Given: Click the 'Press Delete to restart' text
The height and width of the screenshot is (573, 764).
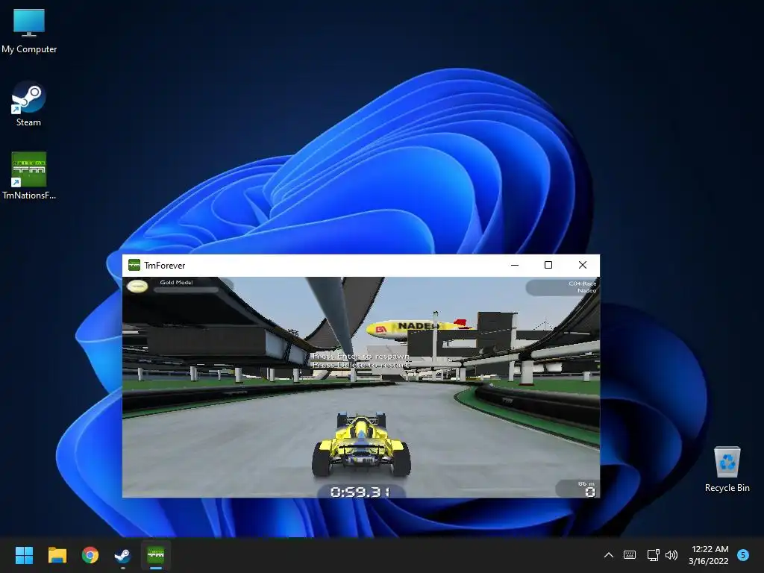Looking at the screenshot, I should point(360,364).
